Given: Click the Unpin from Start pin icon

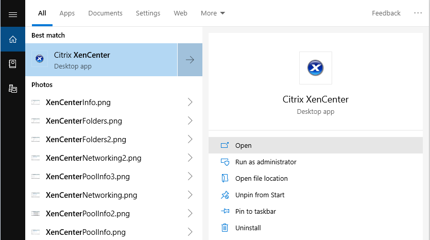Looking at the screenshot, I should coord(225,195).
